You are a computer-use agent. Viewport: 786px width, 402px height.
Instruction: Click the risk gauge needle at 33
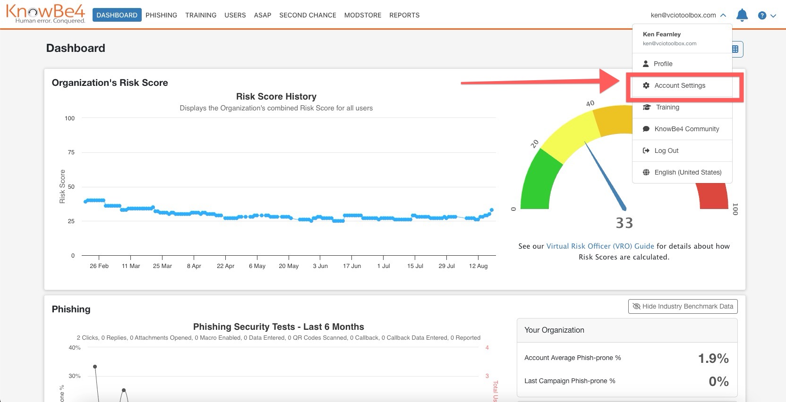pos(605,175)
